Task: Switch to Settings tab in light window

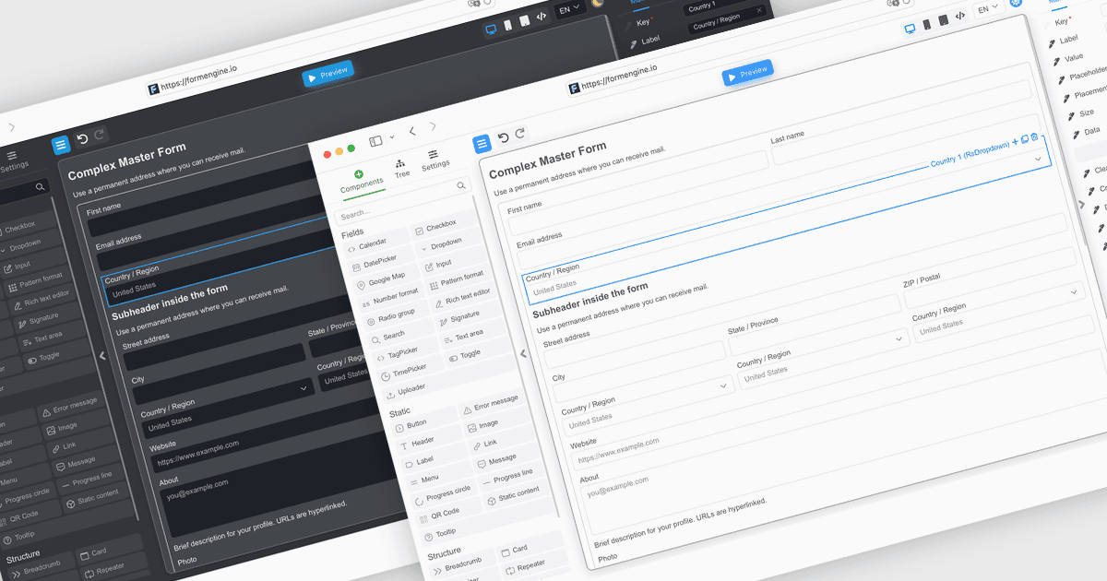Action: click(x=434, y=159)
